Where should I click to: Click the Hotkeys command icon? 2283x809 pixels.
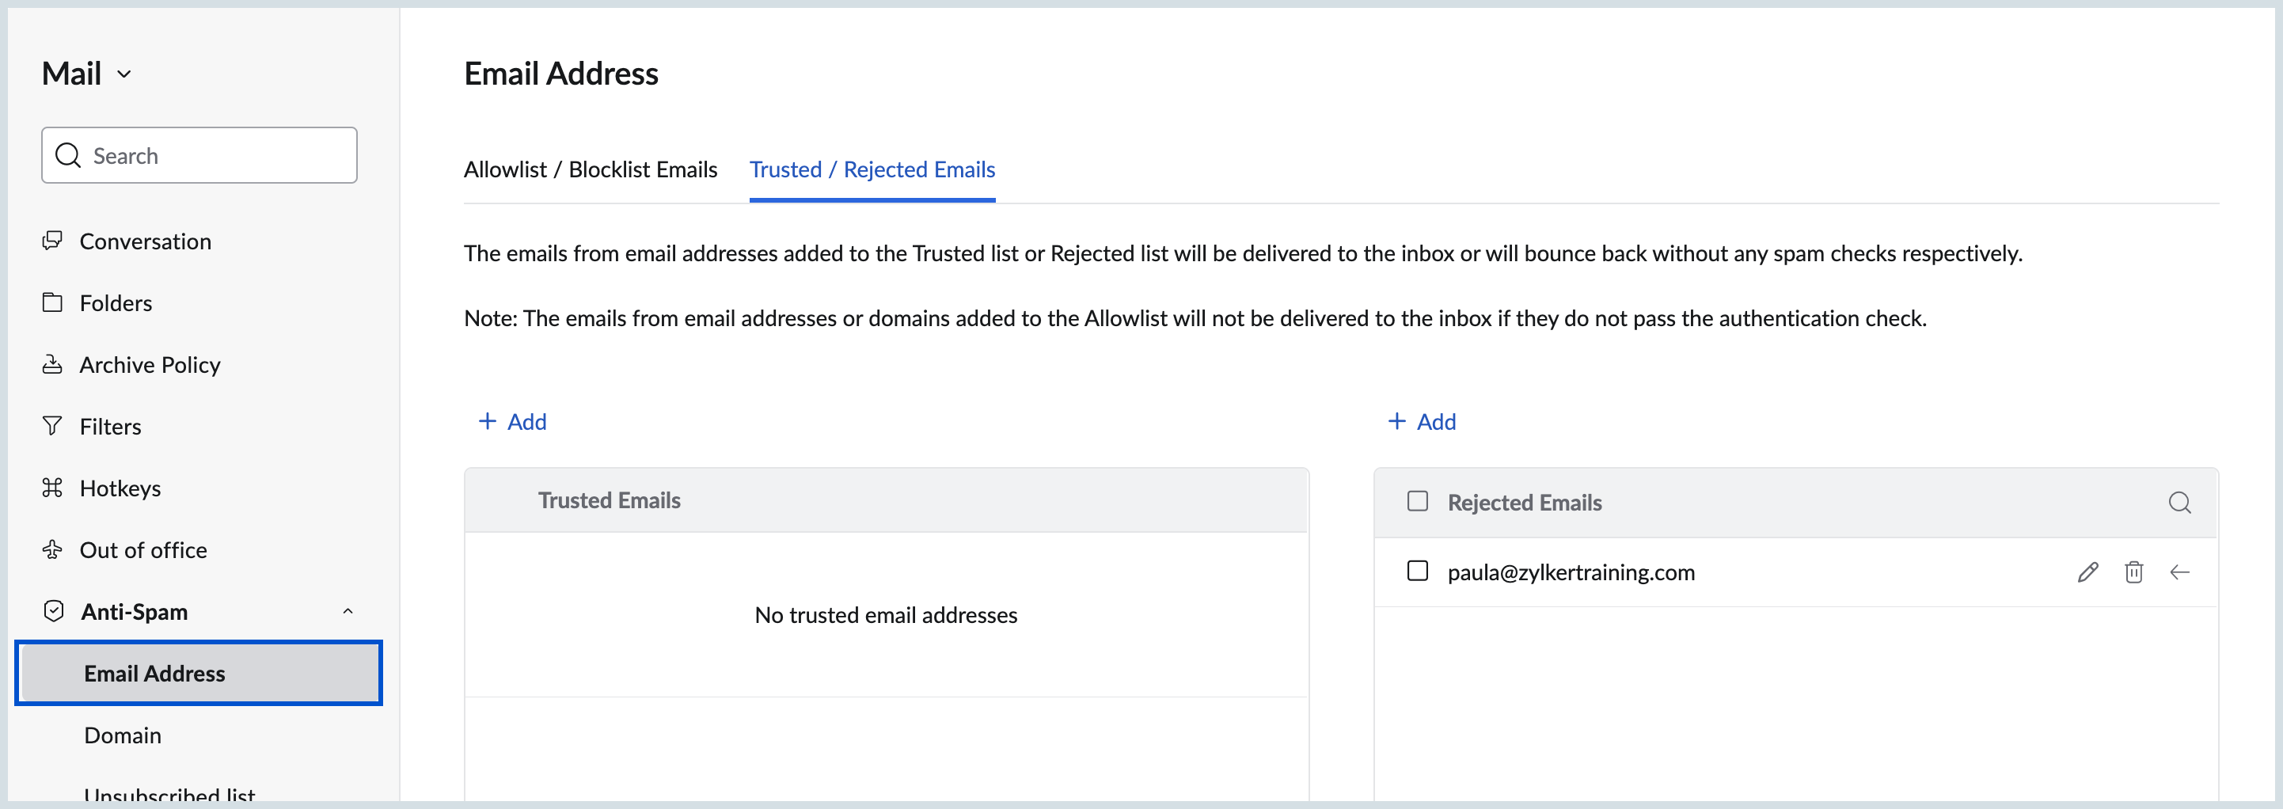(x=52, y=488)
